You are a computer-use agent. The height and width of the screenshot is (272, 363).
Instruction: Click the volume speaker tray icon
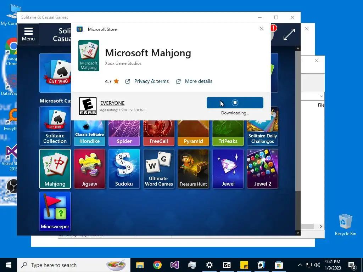317,265
